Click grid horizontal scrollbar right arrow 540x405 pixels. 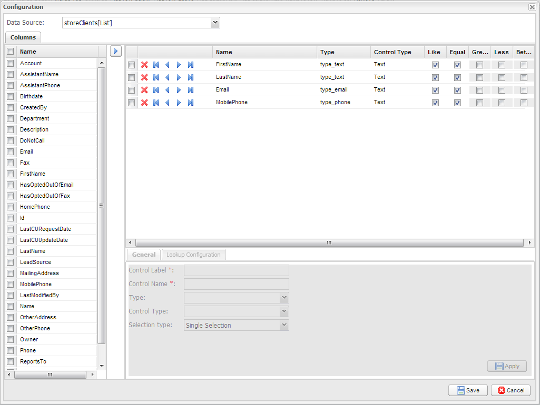[529, 242]
